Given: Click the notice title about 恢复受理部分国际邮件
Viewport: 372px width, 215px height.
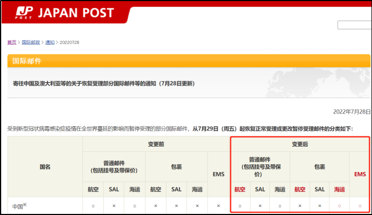Looking at the screenshot, I should coord(103,83).
